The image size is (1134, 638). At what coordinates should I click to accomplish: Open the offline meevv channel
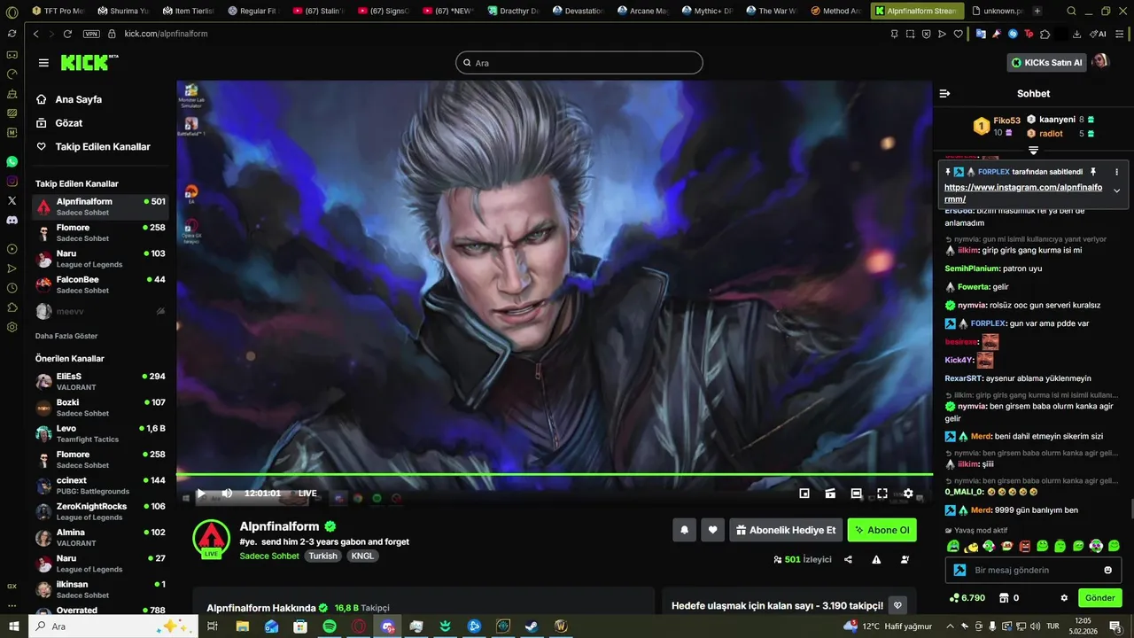click(100, 311)
